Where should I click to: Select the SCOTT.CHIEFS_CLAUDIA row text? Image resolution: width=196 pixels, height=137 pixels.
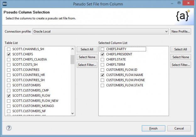[x=30, y=59]
